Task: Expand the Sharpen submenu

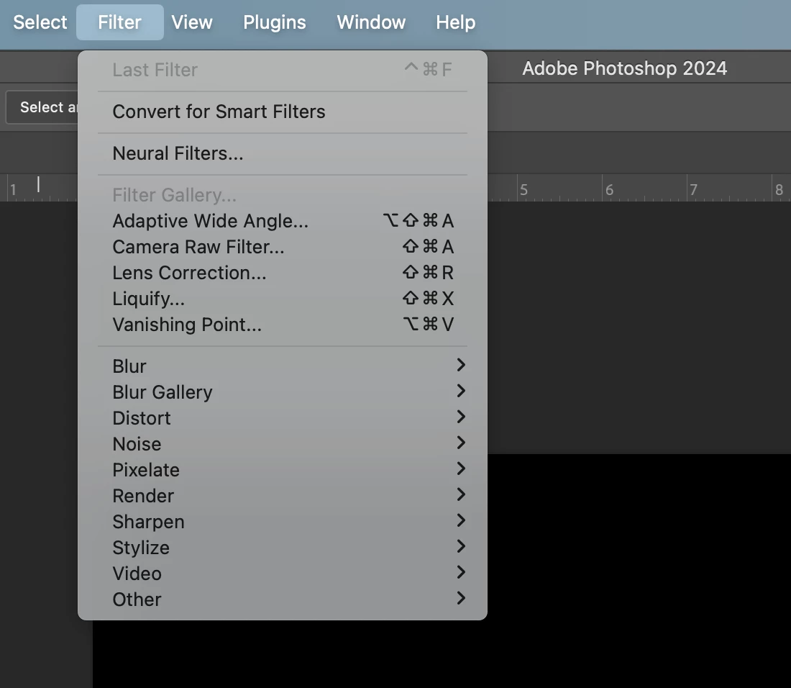Action: click(x=283, y=522)
